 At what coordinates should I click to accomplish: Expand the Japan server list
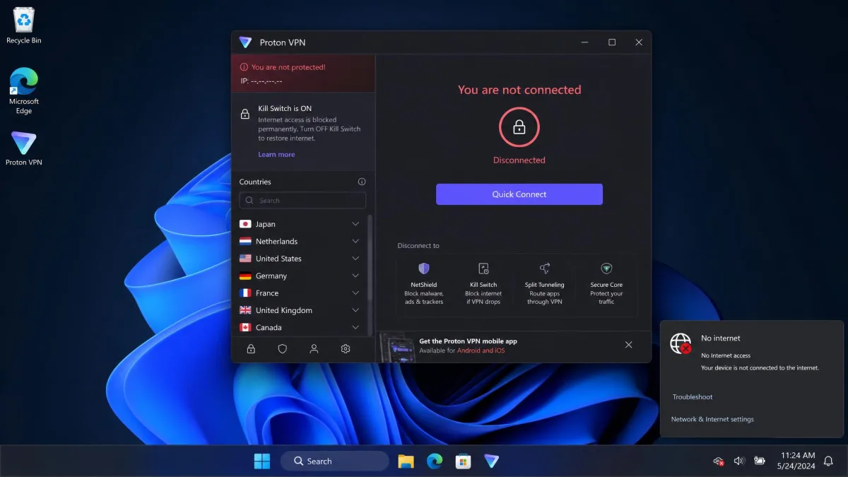[x=355, y=224]
